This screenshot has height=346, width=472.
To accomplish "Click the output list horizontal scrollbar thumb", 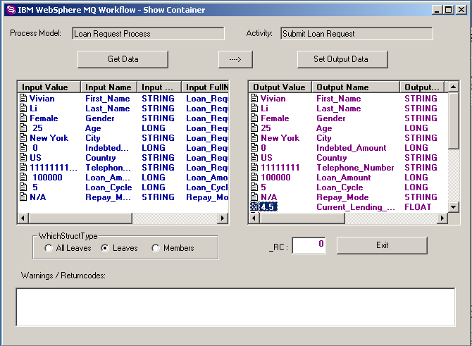I will pyautogui.click(x=302, y=218).
